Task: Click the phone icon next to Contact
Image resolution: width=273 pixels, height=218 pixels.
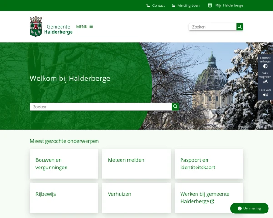Action: coord(148,5)
